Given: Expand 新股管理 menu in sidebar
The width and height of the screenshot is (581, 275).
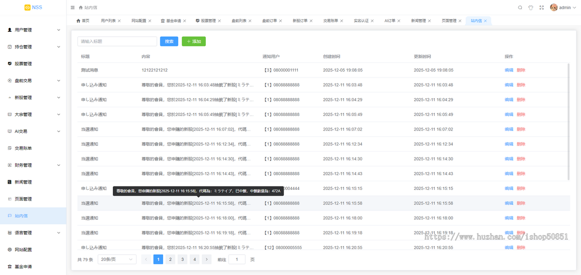Looking at the screenshot, I should pos(33,98).
